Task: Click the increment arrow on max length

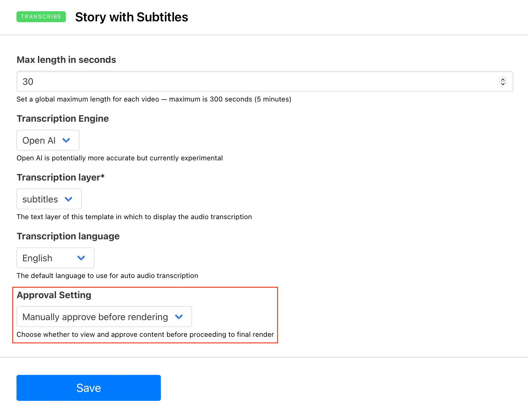Action: click(503, 79)
